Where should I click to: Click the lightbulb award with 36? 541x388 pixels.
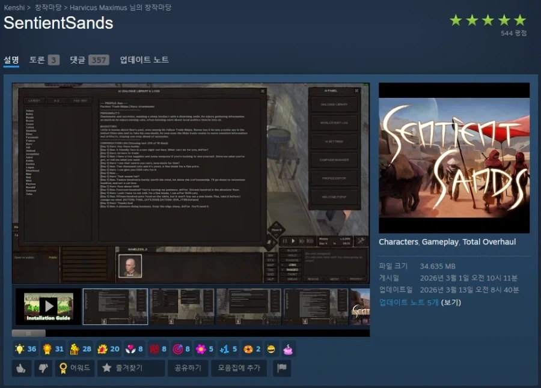pyautogui.click(x=25, y=349)
